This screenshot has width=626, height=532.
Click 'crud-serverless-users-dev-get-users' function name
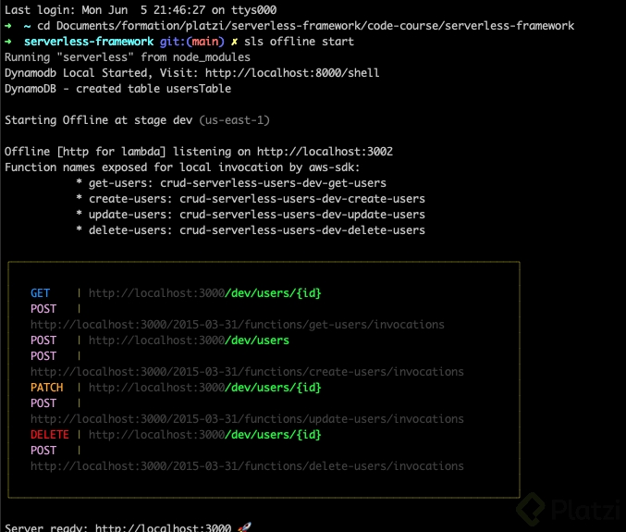point(273,183)
